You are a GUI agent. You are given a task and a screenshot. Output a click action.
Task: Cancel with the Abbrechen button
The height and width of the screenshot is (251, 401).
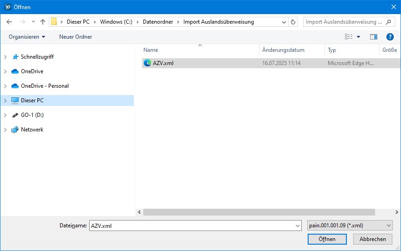click(373, 239)
